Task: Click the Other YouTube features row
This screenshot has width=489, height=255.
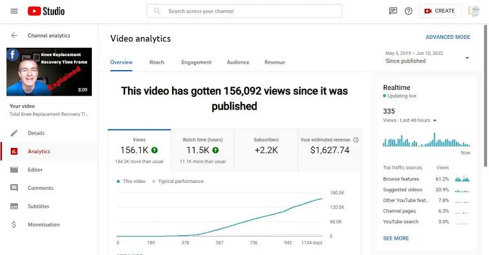Action: click(x=427, y=200)
